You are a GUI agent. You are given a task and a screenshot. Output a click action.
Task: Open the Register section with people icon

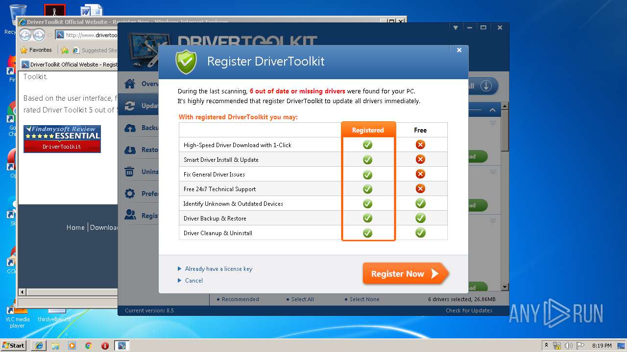(139, 216)
